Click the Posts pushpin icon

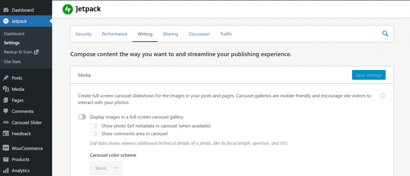click(6, 78)
